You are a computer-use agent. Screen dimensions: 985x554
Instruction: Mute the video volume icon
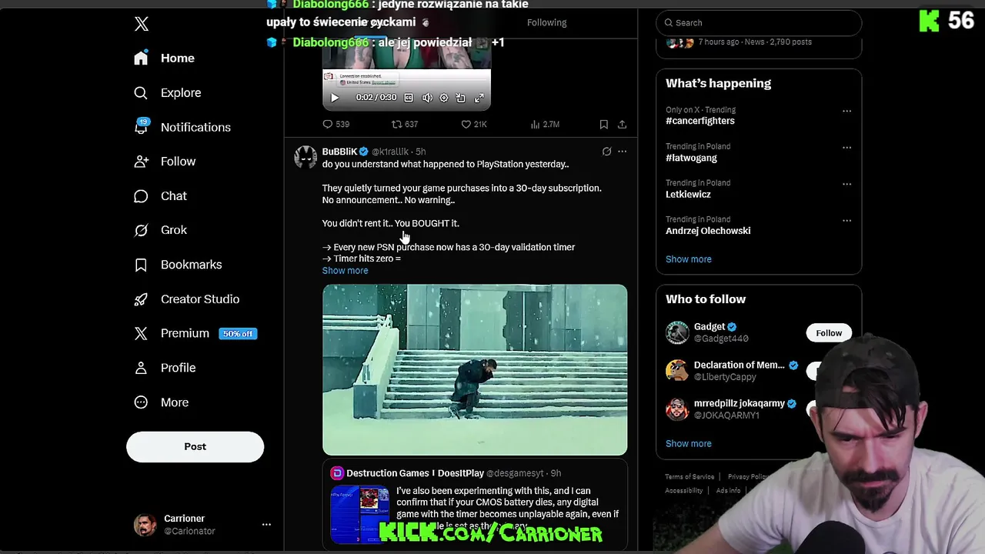tap(427, 98)
